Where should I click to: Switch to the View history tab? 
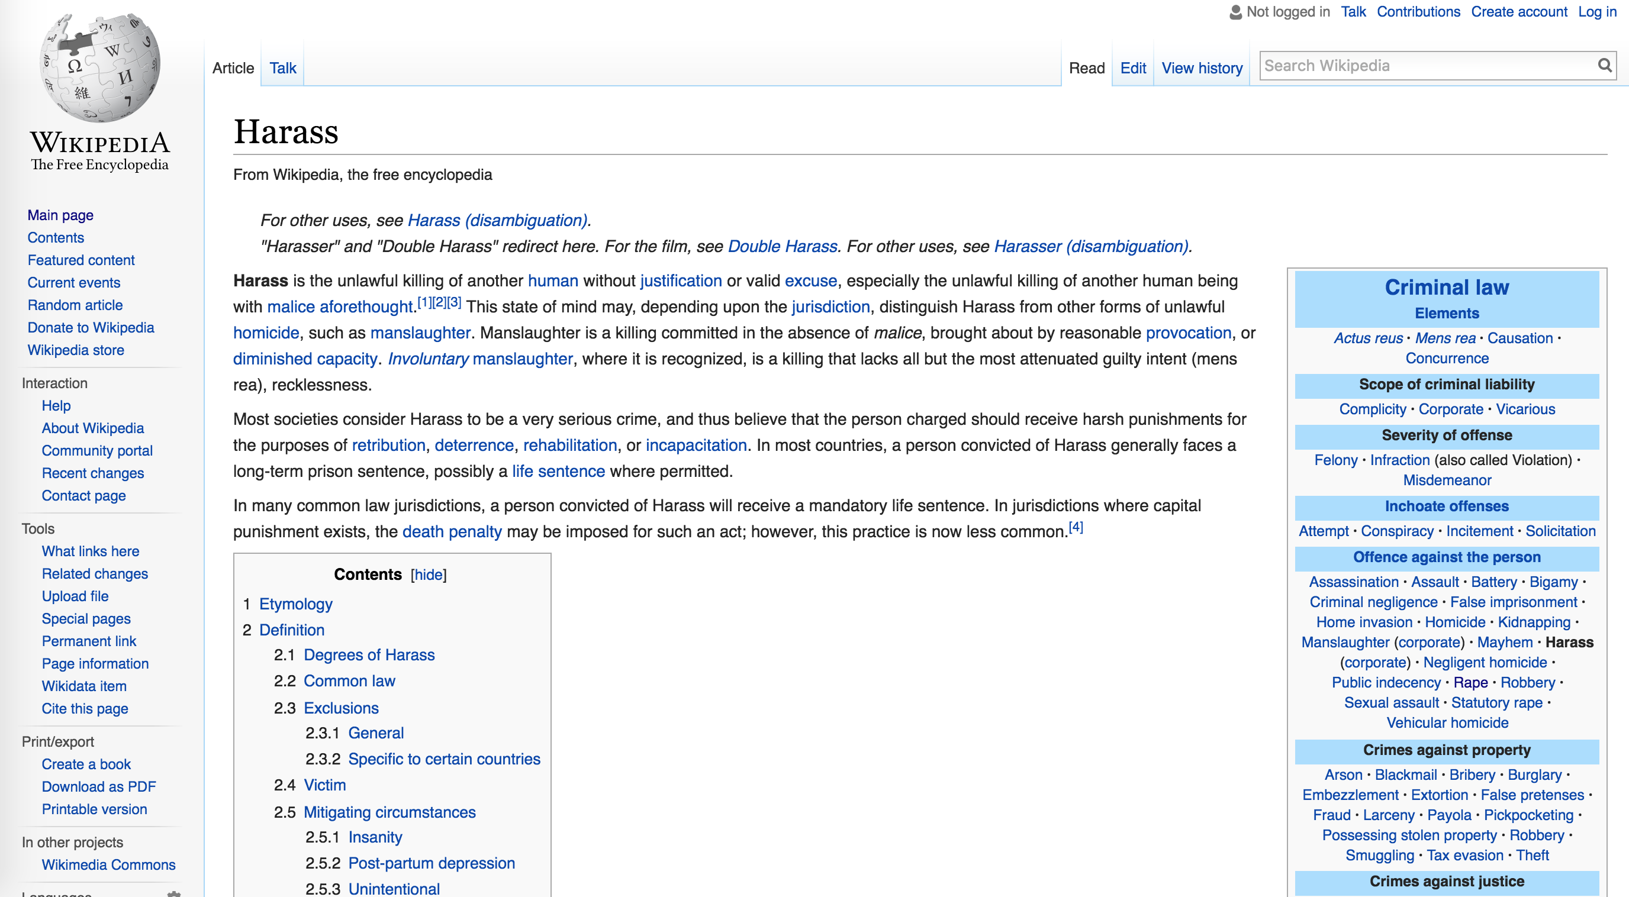1202,68
